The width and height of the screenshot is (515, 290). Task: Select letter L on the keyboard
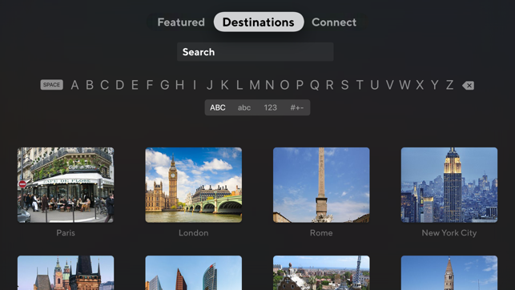pos(239,85)
